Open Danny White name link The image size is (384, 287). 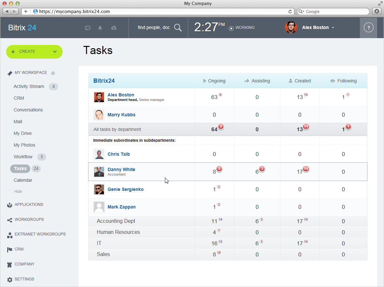[x=122, y=169]
